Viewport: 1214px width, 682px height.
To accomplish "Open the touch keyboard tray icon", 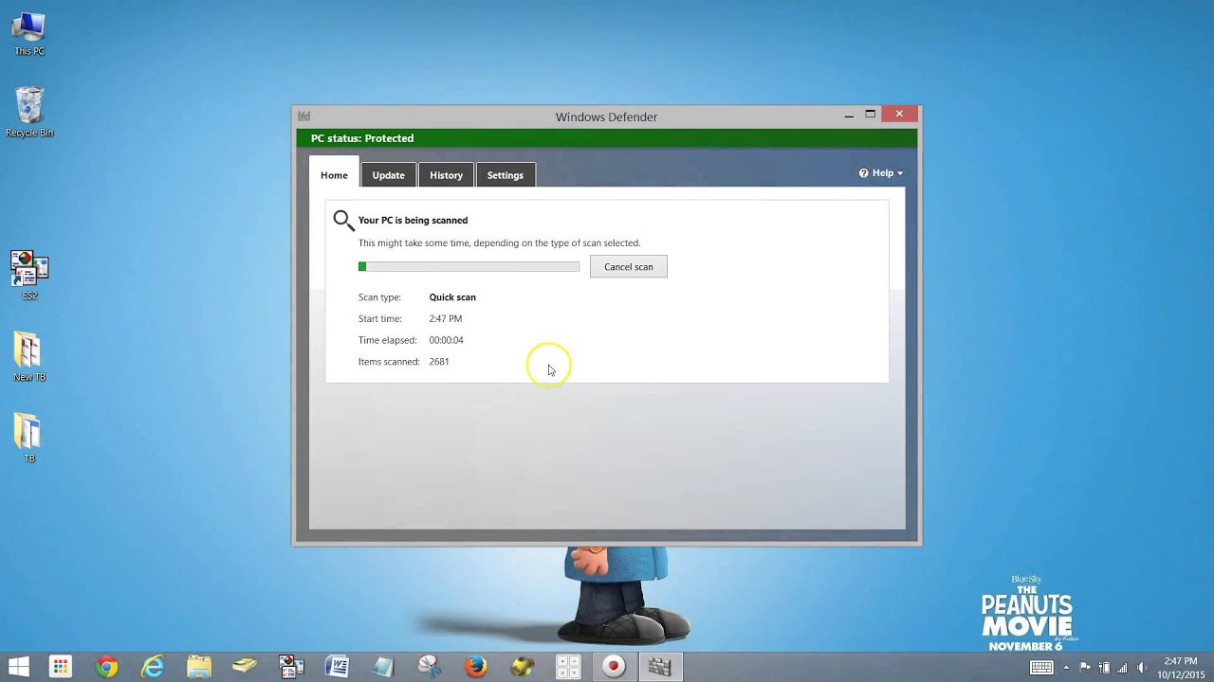I will click(1041, 667).
